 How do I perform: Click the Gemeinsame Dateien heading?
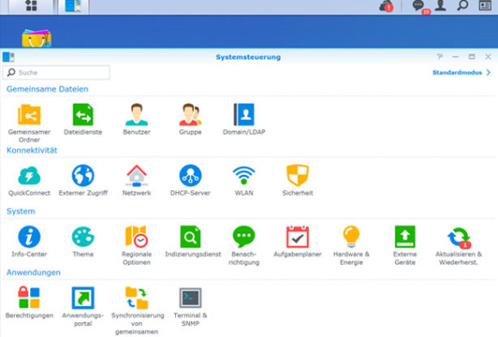tap(47, 89)
